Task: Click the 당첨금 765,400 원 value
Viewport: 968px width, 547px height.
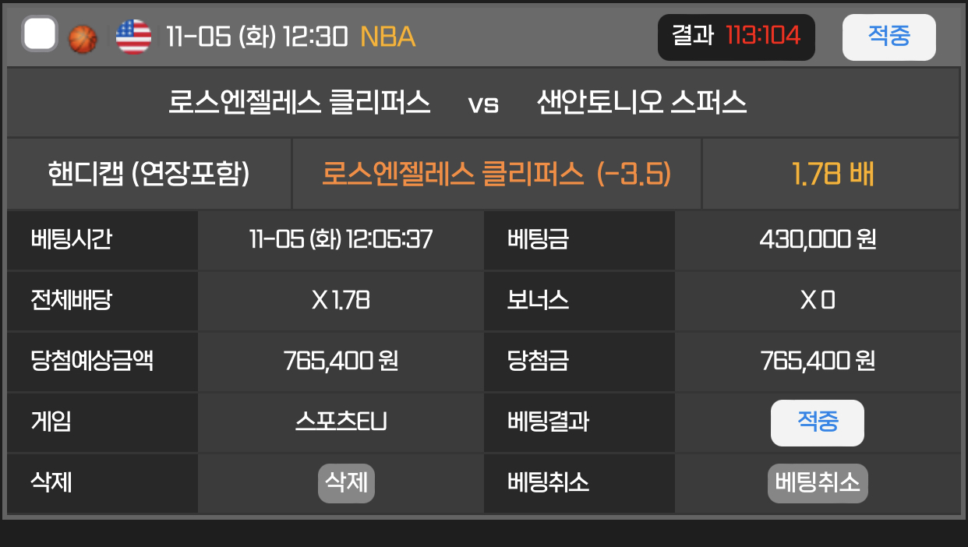Action: click(x=818, y=361)
